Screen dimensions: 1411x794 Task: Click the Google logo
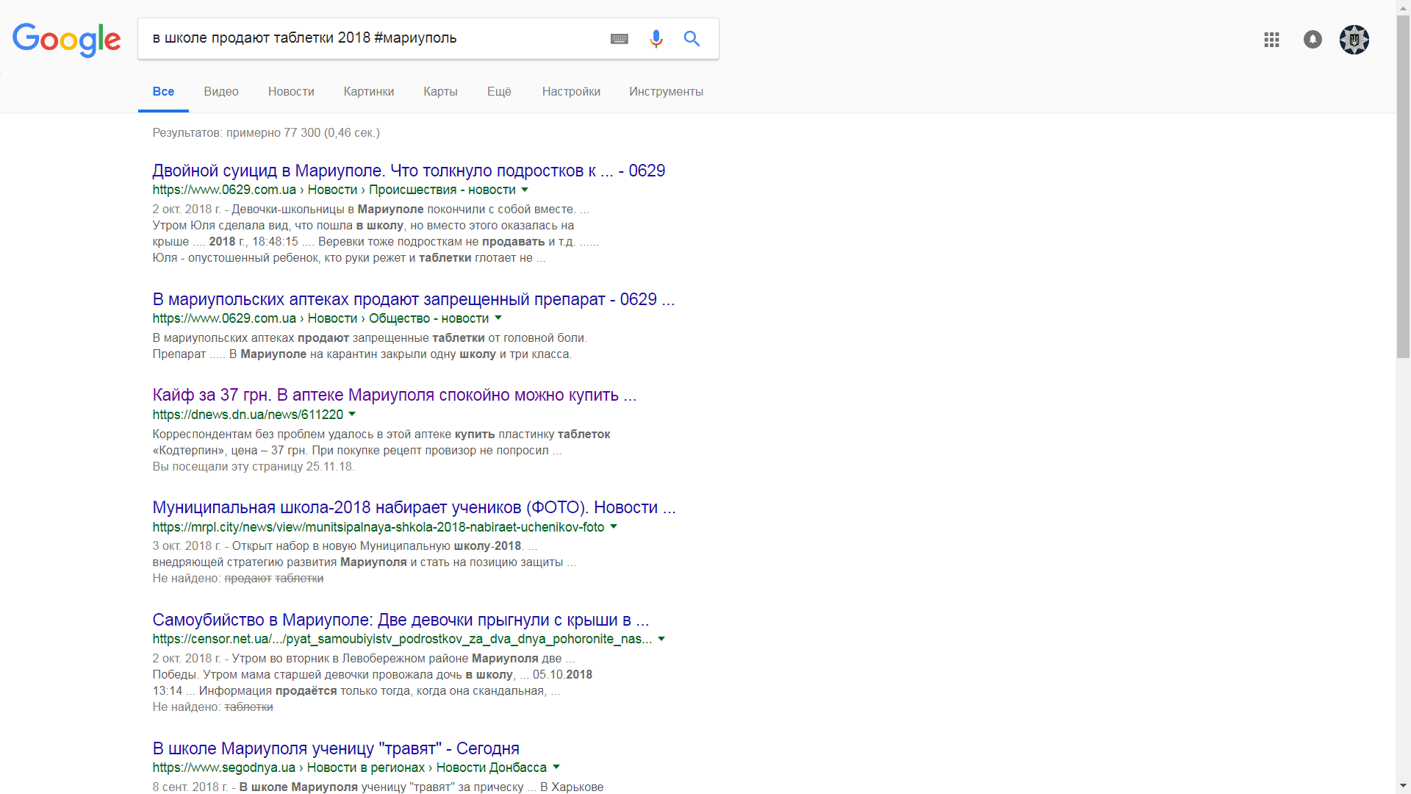pos(66,40)
